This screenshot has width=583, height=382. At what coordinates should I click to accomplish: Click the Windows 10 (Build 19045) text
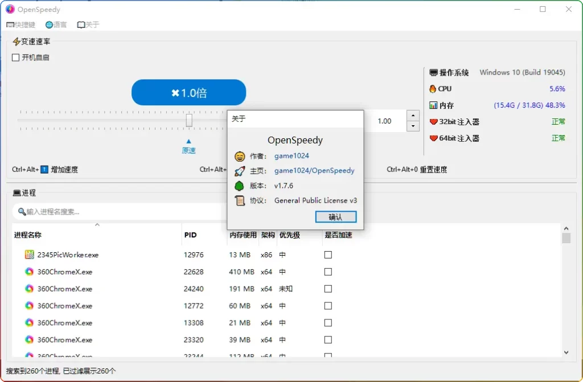tap(523, 72)
